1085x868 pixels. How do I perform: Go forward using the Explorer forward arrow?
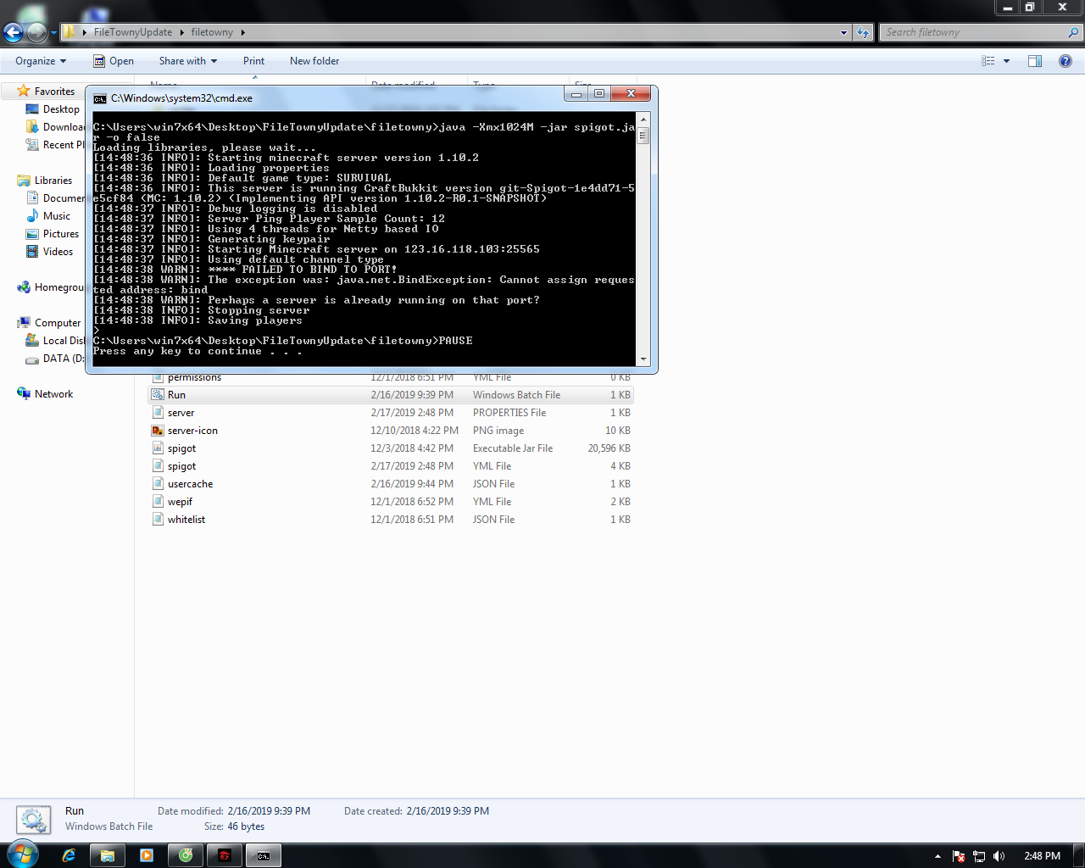click(36, 32)
